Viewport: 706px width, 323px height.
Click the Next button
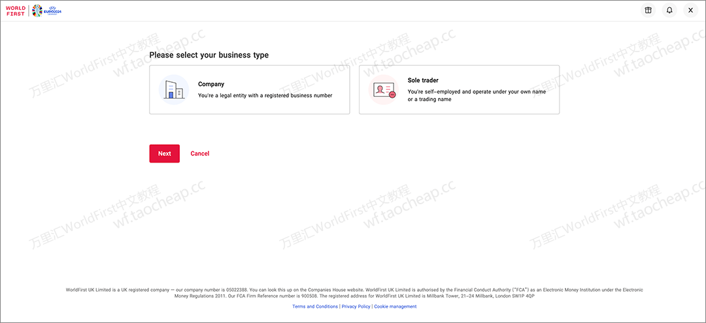click(164, 153)
